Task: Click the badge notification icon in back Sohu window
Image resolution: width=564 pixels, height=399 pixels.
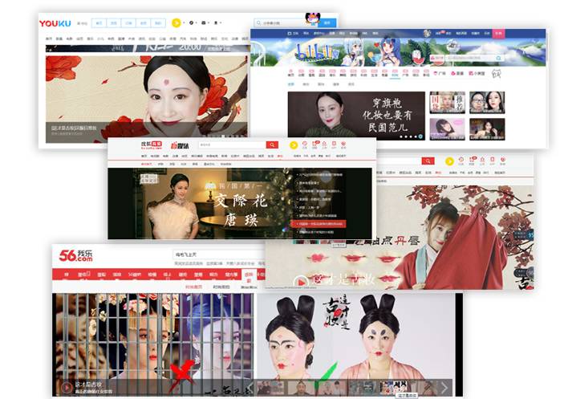Action: [x=473, y=161]
